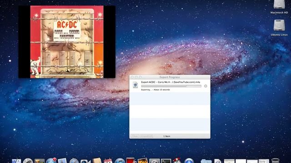Open the Calendar icon in the dock
Image resolution: width=291 pixels, height=163 pixels.
tap(108, 161)
